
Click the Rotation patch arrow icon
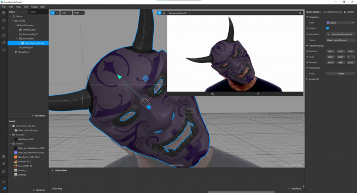click(x=307, y=62)
